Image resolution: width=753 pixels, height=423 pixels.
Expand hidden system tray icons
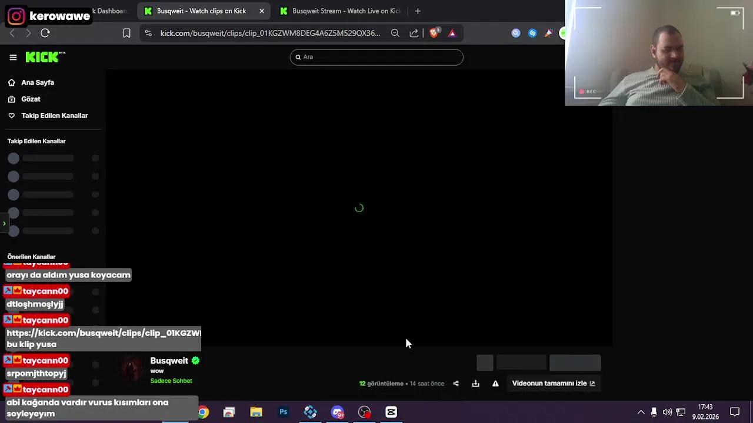[x=641, y=412]
